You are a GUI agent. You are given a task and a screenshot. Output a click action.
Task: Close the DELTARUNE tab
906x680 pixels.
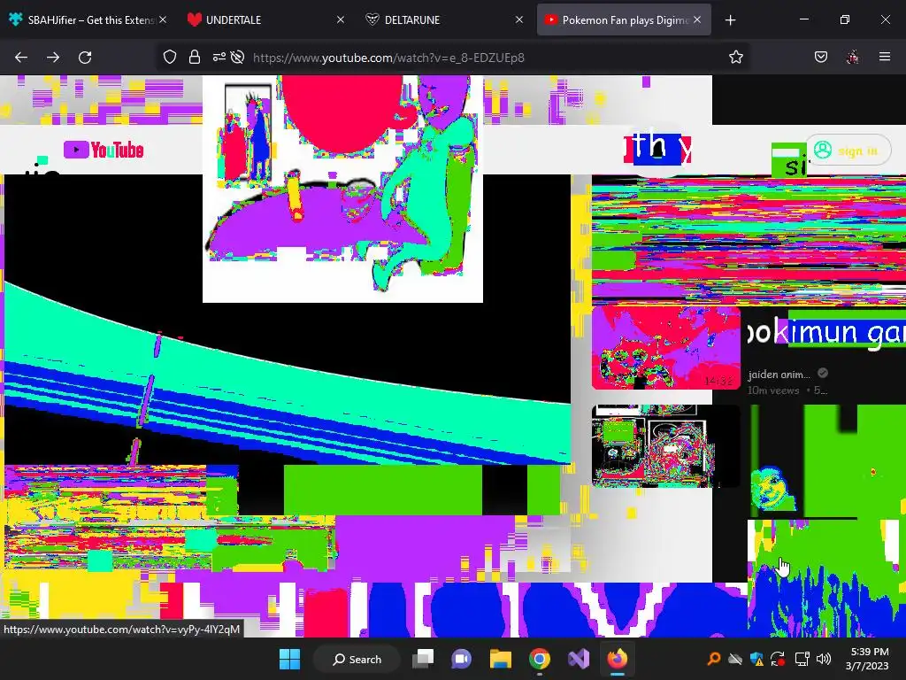pos(518,20)
